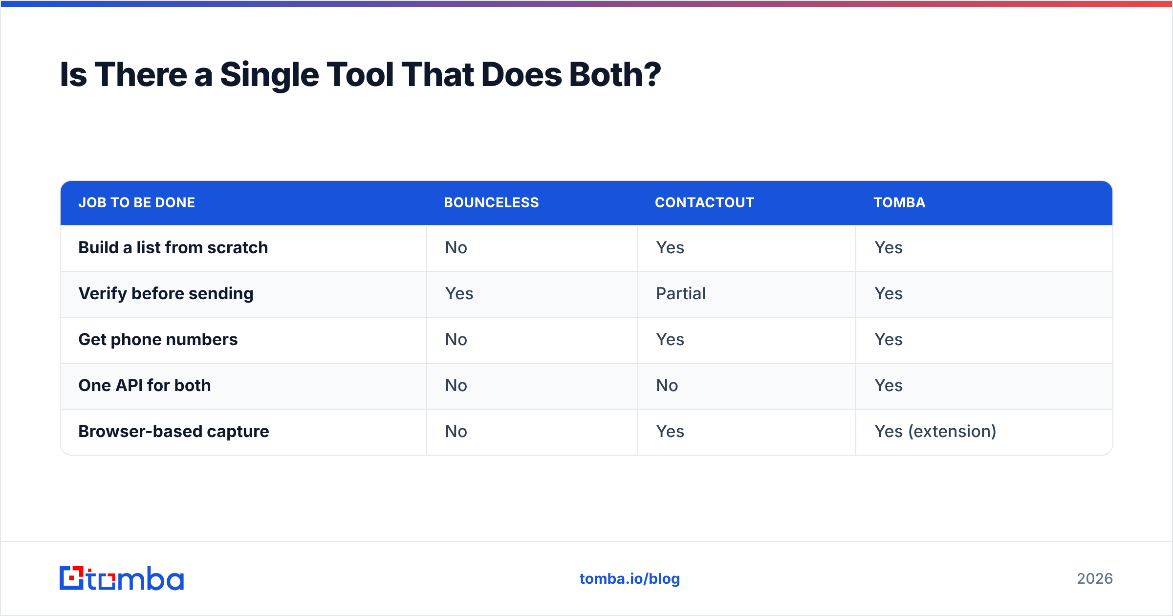Select the "Browser-based capture" row label
Viewport: 1173px width, 616px height.
click(x=174, y=431)
